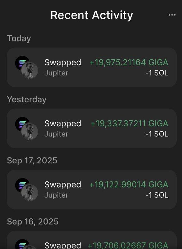Select the +19,975.21164 GIGA amount
Image resolution: width=182 pixels, height=249 pixels.
[x=129, y=63]
